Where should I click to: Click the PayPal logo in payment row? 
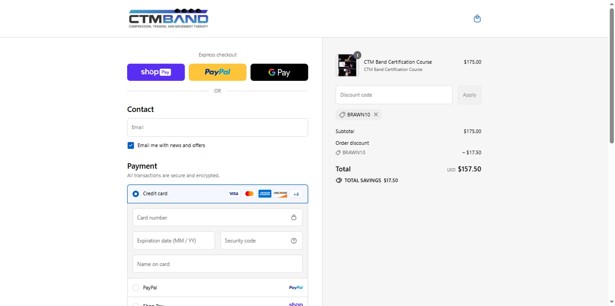(x=296, y=288)
